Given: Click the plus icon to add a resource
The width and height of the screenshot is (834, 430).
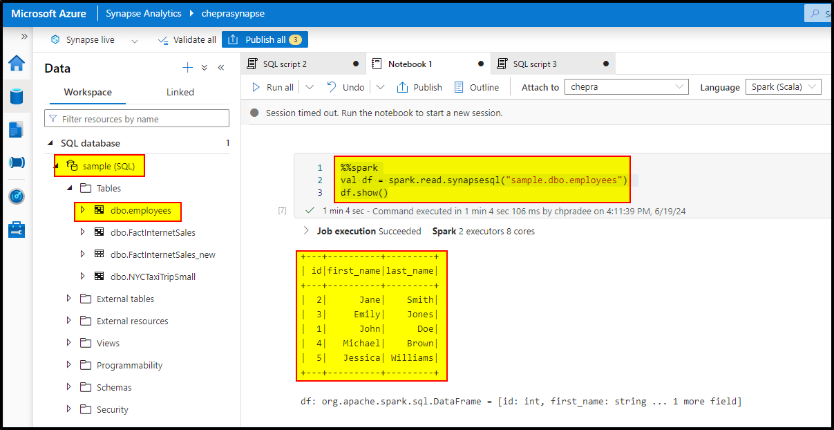Looking at the screenshot, I should pos(187,68).
